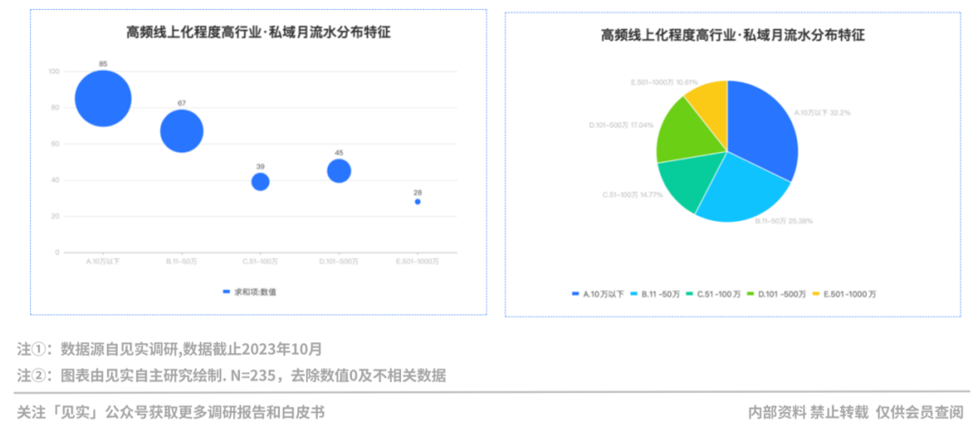Click x-axis label E.501-1000万
978x432 pixels.
(x=417, y=262)
